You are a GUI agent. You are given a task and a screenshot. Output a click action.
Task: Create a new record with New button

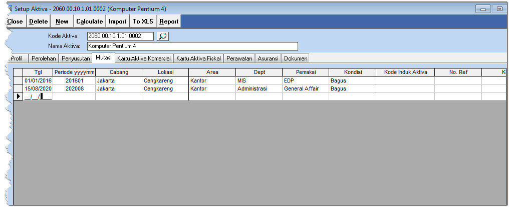[x=62, y=21]
